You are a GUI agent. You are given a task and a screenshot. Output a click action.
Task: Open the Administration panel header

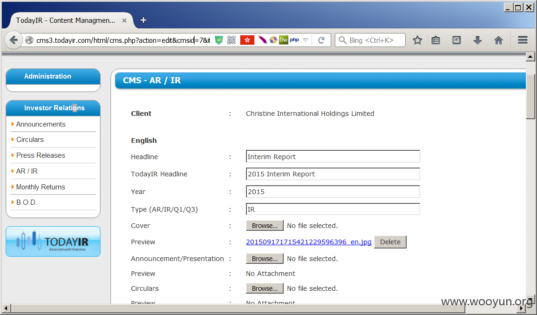click(53, 76)
